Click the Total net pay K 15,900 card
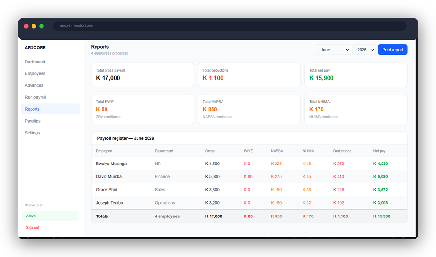This screenshot has height=257, width=436. point(356,75)
